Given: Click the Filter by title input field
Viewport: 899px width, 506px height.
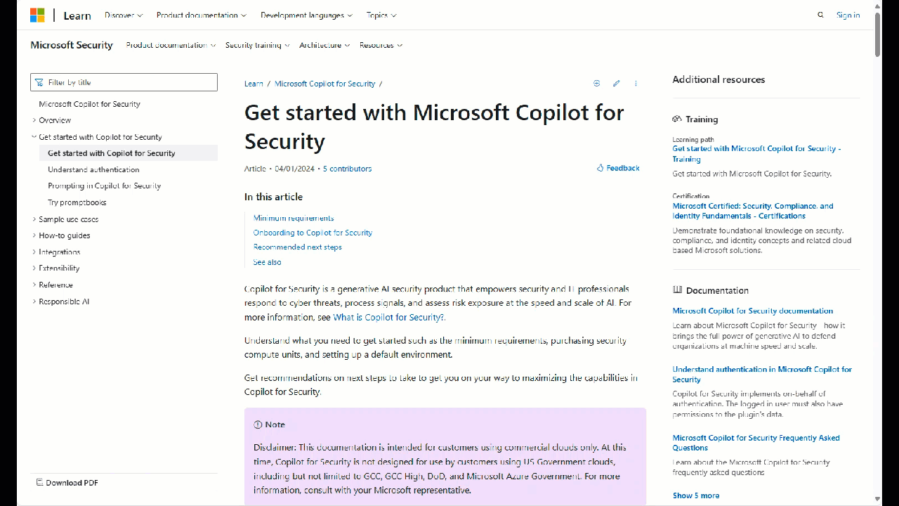Looking at the screenshot, I should click(130, 82).
